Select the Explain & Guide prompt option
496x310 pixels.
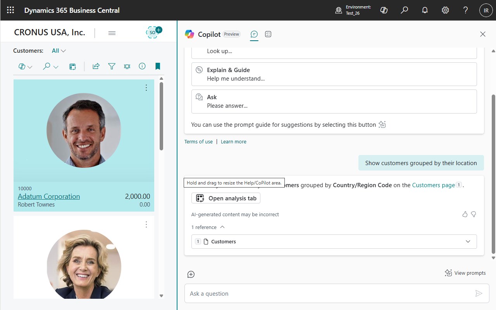click(x=334, y=74)
